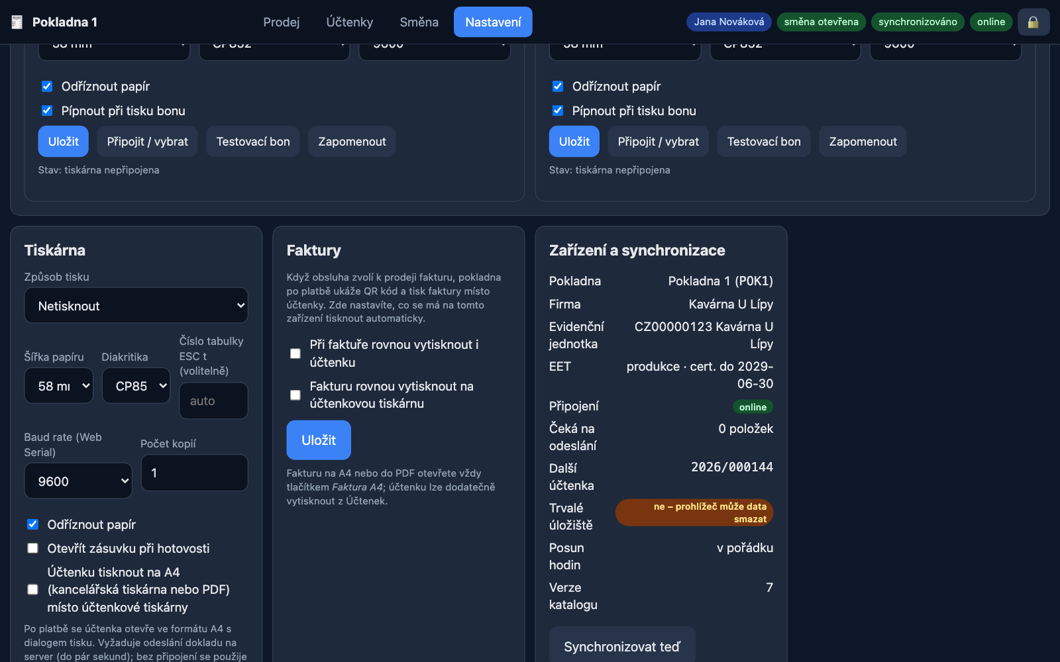The width and height of the screenshot is (1060, 662).
Task: Open the Baud rate 9600 dropdown
Action: pos(78,481)
